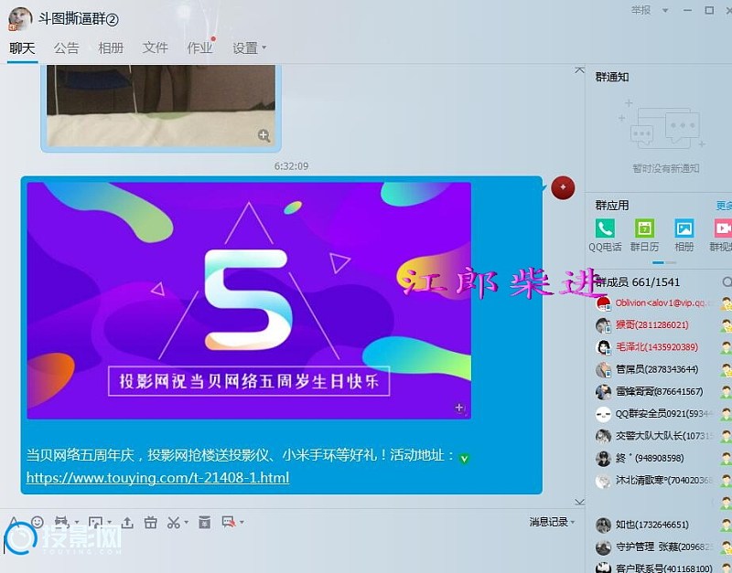The height and width of the screenshot is (573, 732).
Task: Click the 举报 report button
Action: (640, 10)
